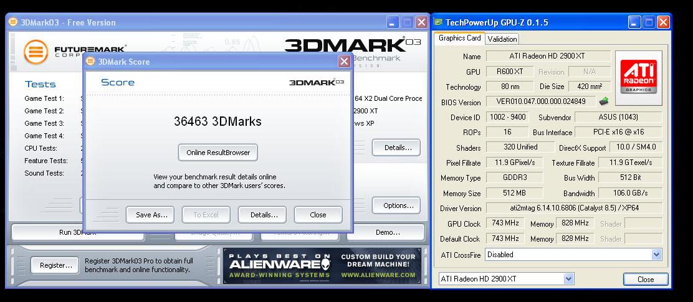Image resolution: width=693 pixels, height=302 pixels.
Task: Click the Bus Interface field PCI-E x16
Action: pos(618,132)
